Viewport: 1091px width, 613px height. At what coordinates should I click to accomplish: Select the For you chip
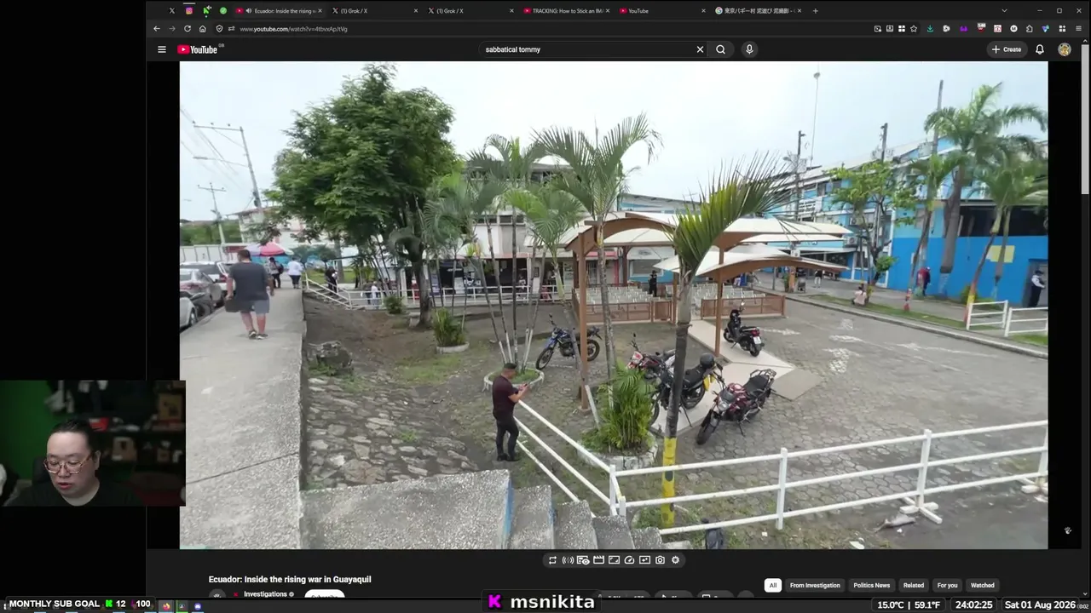947,585
